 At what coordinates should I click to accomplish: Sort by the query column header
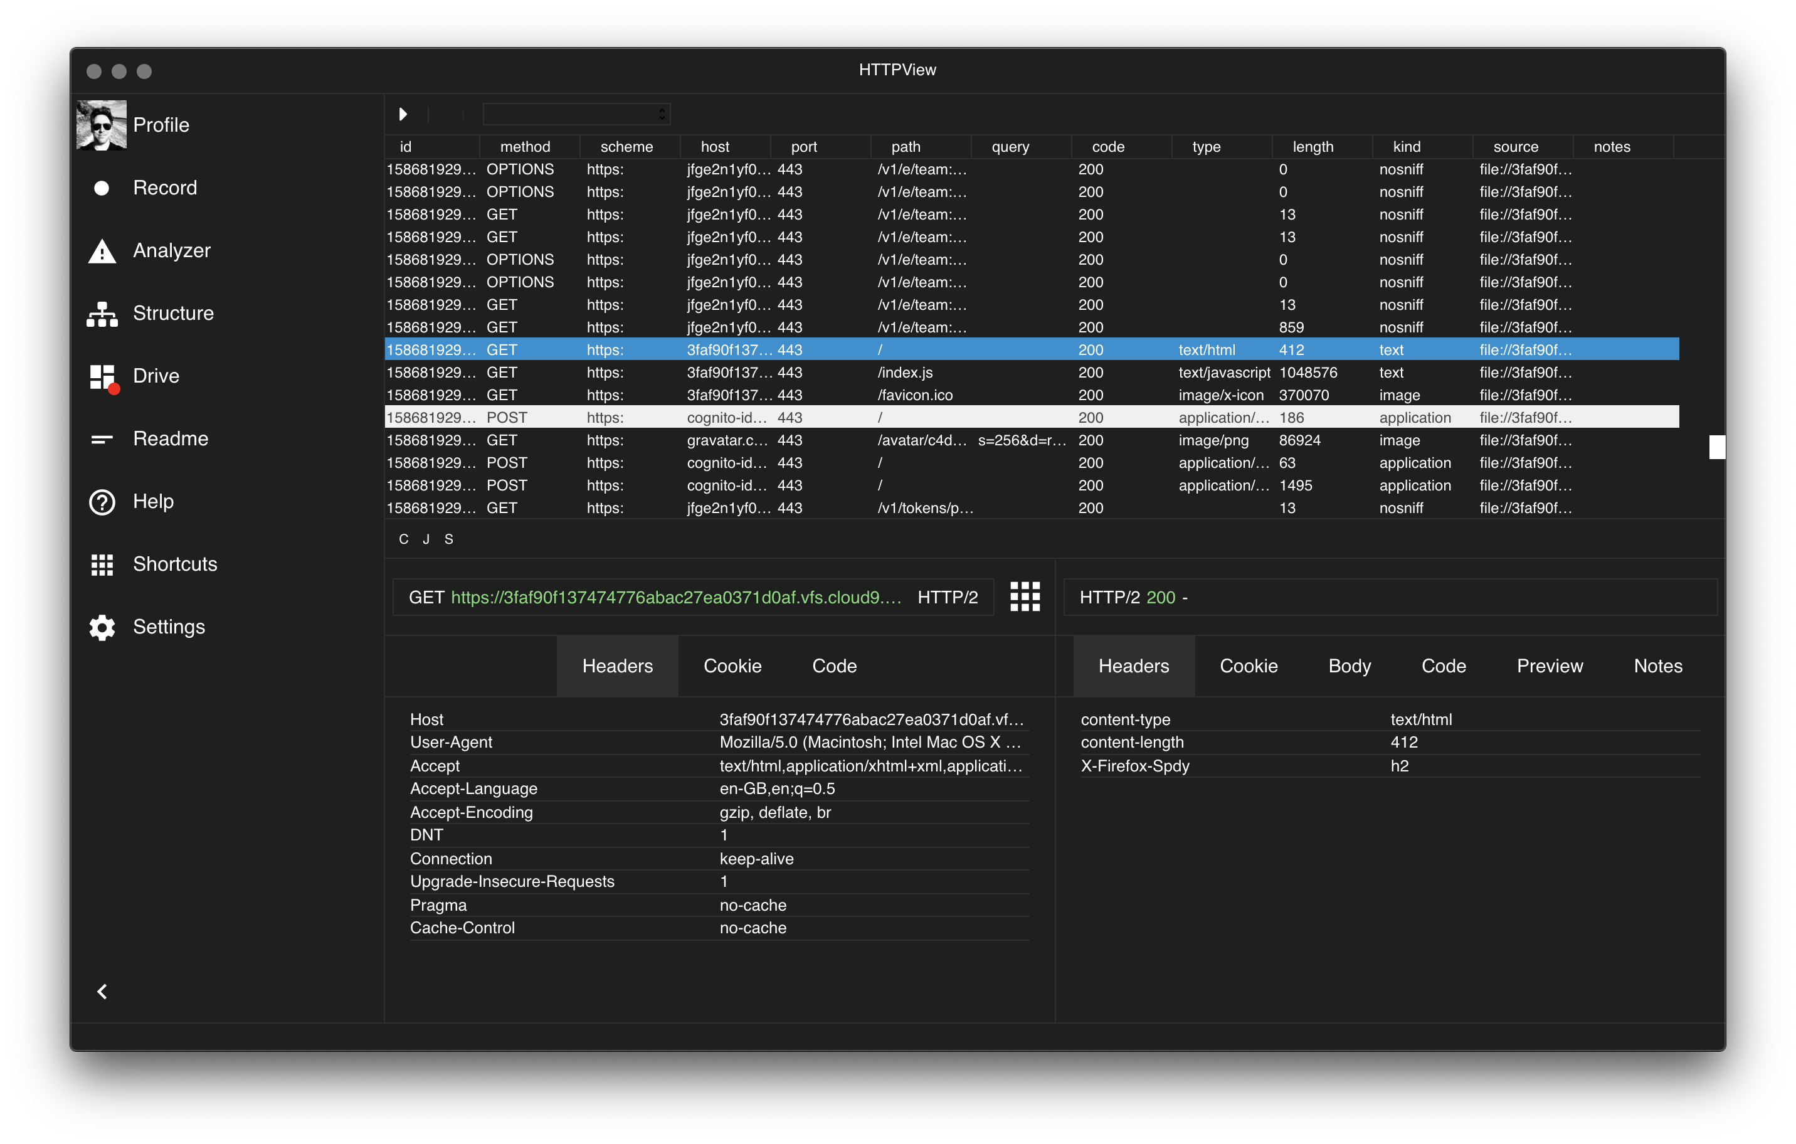click(x=1022, y=147)
